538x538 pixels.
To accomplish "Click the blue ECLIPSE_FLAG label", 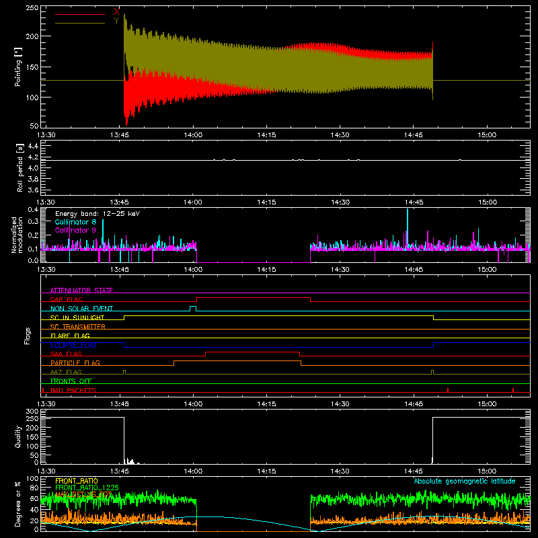I will [x=73, y=345].
